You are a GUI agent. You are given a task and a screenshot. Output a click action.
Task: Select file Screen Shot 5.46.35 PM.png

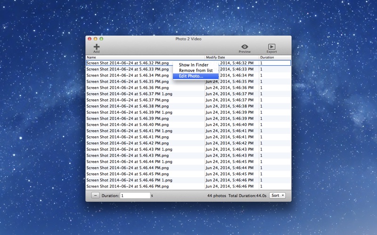tap(128, 81)
